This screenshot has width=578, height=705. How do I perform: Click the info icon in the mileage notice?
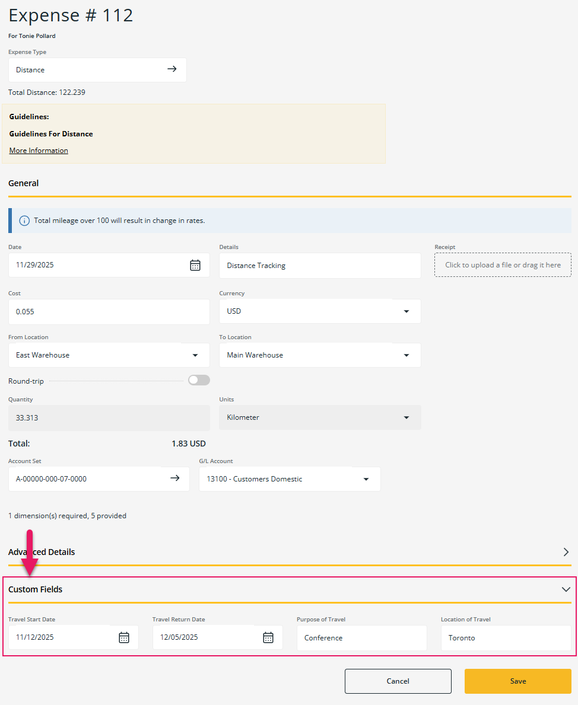24,220
